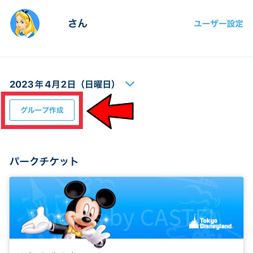This screenshot has width=253, height=253.
Task: Open the Tokyo Disneyland park ticket card
Action: coord(126,215)
